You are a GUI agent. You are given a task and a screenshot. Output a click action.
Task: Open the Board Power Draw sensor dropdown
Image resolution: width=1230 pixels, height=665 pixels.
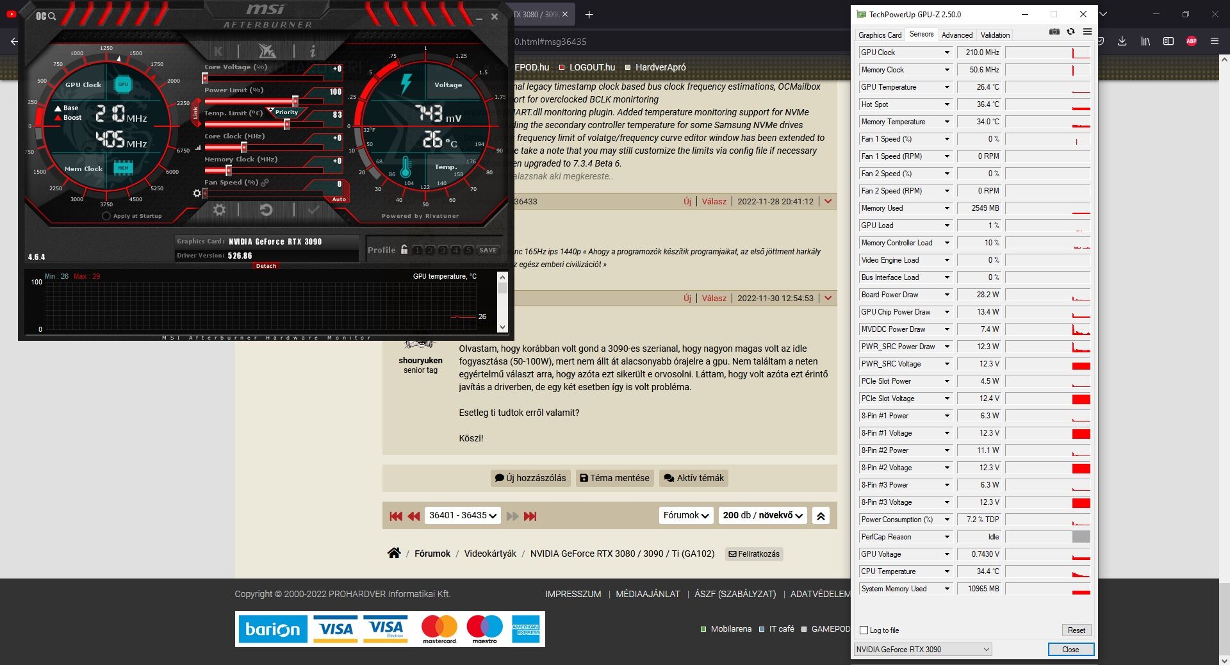point(947,295)
